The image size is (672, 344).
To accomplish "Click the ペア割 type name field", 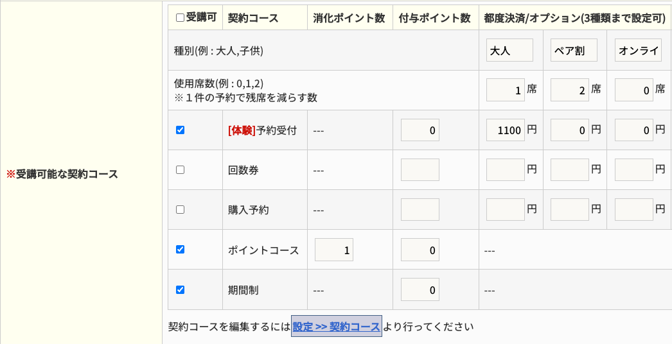I will 574,50.
